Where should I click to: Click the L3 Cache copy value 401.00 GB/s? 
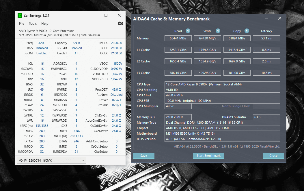pyautogui.click(x=237, y=73)
